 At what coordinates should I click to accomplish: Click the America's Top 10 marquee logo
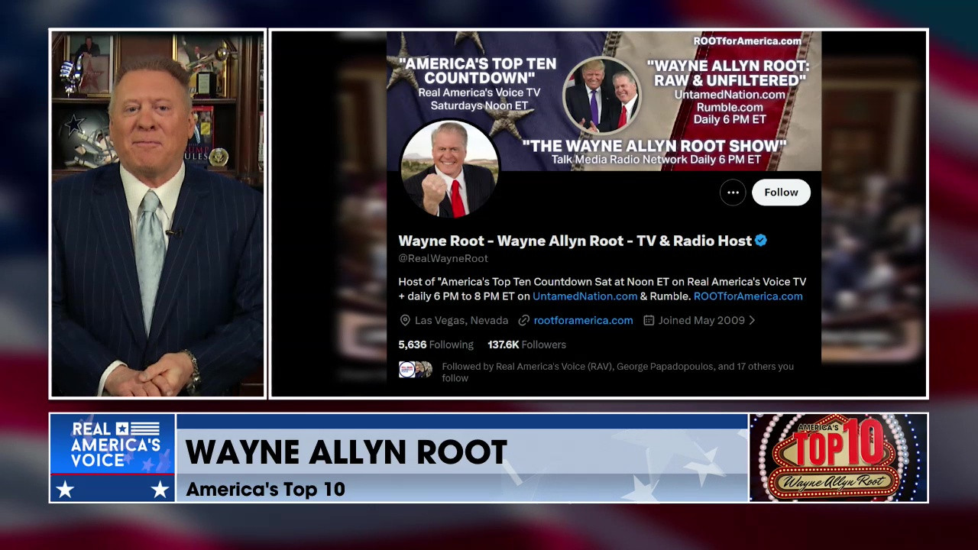(838, 458)
